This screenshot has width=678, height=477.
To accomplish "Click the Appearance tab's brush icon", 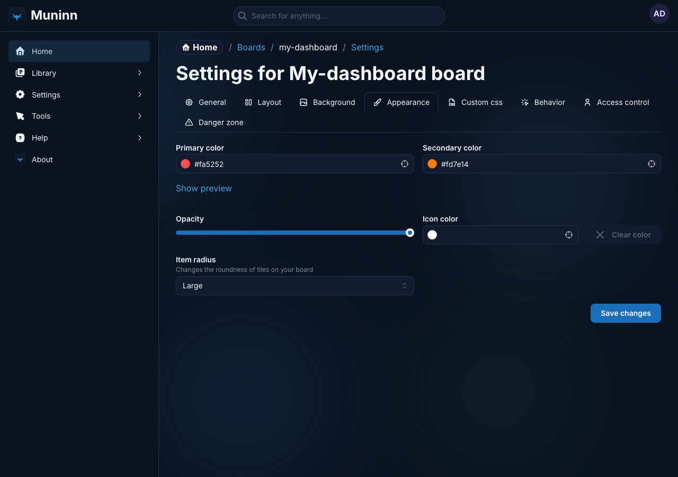I will [378, 102].
